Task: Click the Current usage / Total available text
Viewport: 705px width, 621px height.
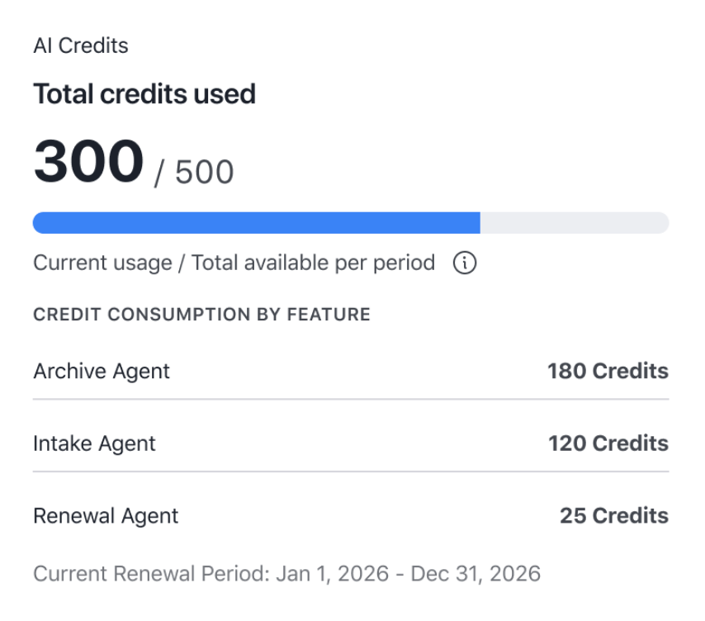Action: [234, 263]
